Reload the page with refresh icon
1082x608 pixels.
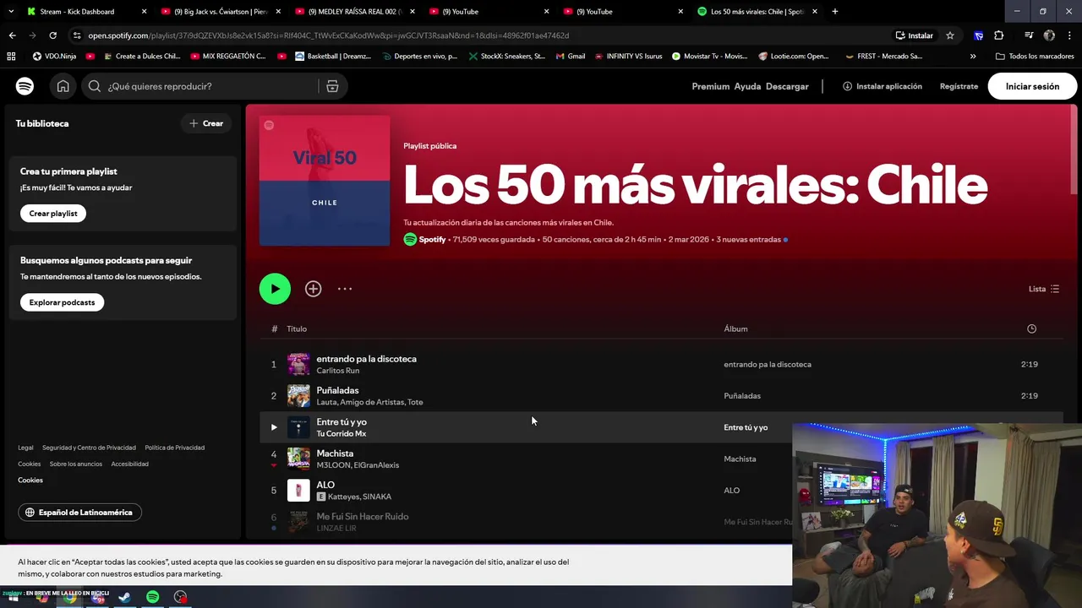pyautogui.click(x=52, y=35)
